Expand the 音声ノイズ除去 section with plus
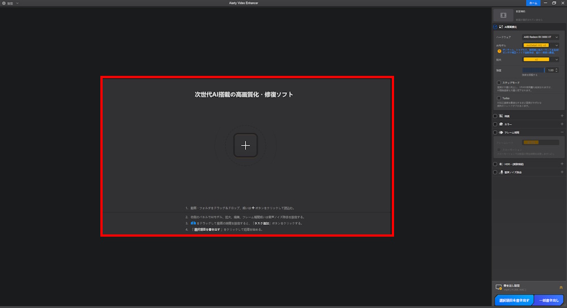Viewport: 567px width, 308px height. [562, 172]
